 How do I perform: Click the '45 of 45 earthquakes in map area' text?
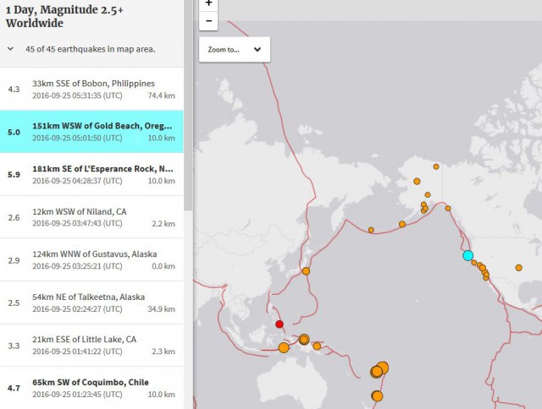pos(91,49)
